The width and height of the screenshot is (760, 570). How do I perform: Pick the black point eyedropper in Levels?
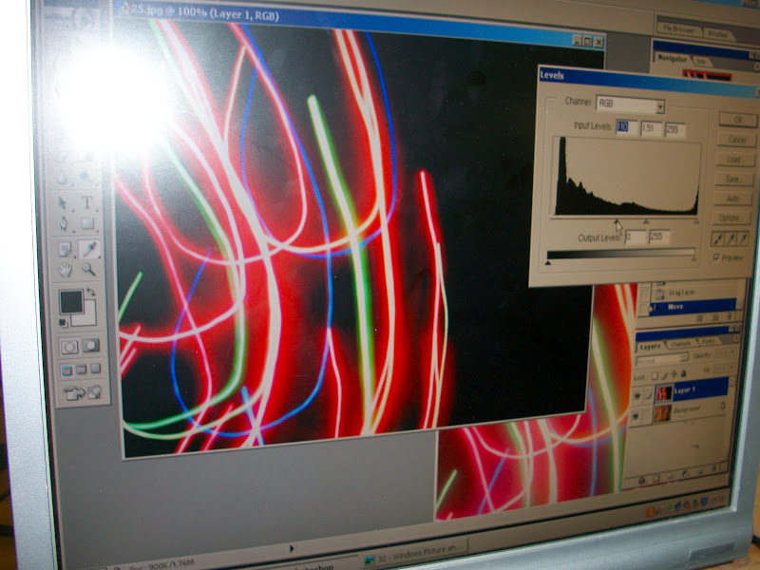pos(718,239)
